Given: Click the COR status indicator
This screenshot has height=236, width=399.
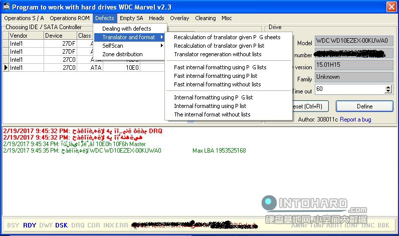Looking at the screenshot, I should pyautogui.click(x=94, y=225).
